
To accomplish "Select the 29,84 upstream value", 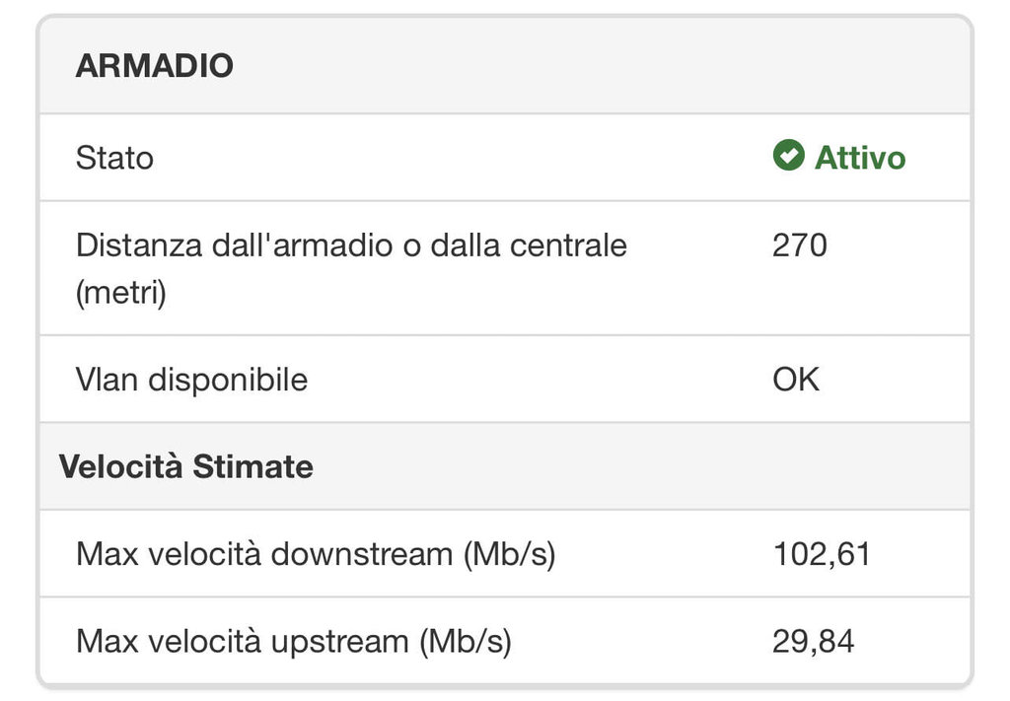I will click(814, 642).
